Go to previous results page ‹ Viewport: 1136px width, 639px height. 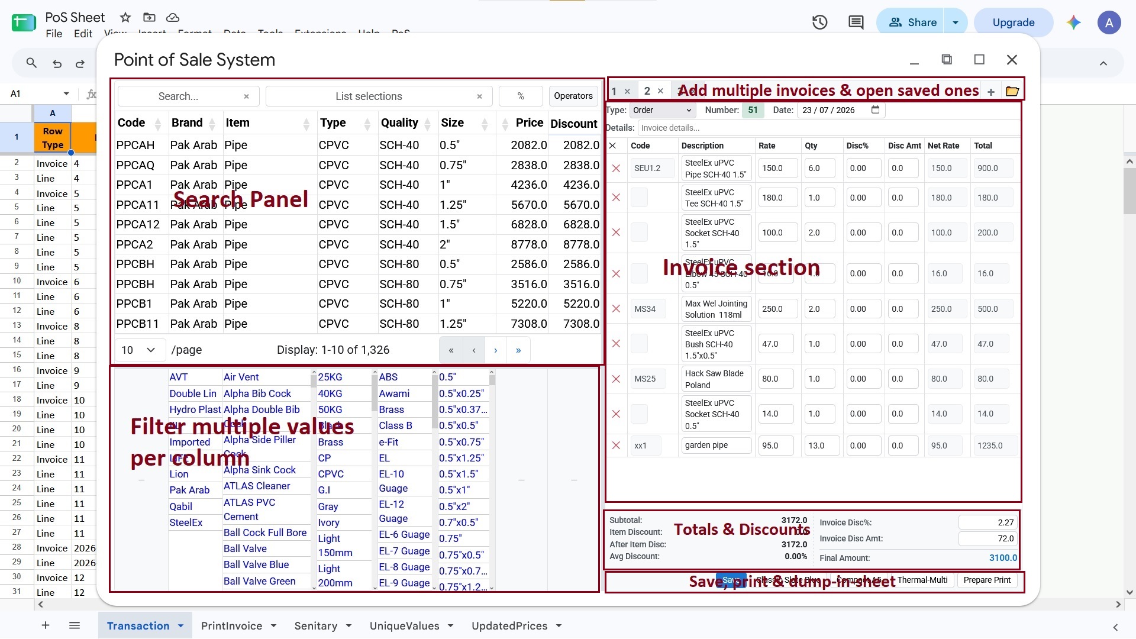click(x=473, y=350)
